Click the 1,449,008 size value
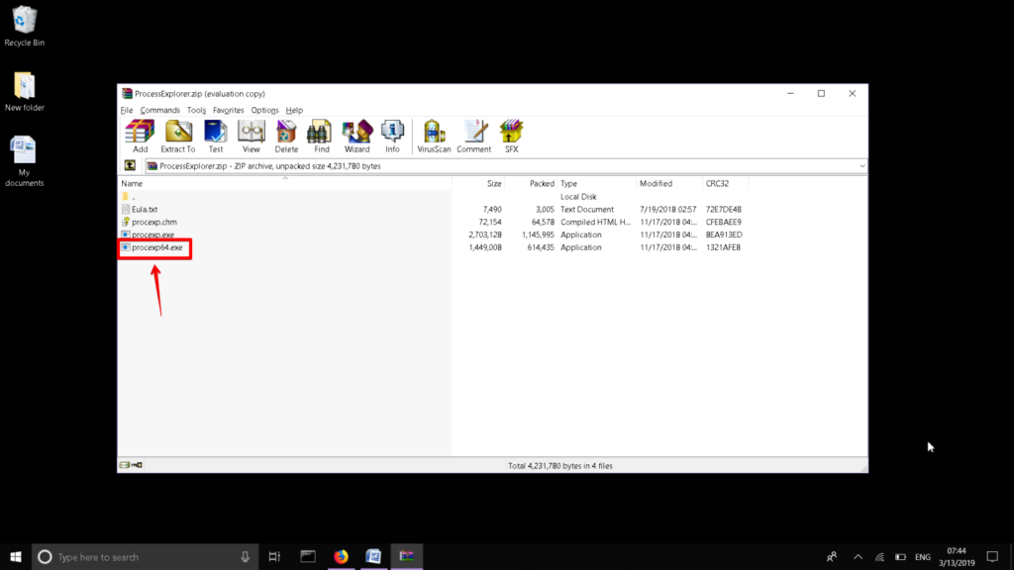The width and height of the screenshot is (1014, 570). (x=485, y=247)
